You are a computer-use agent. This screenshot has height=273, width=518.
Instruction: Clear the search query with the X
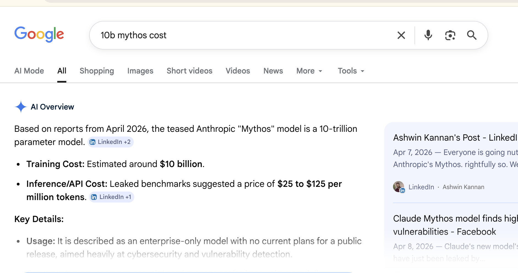coord(401,35)
